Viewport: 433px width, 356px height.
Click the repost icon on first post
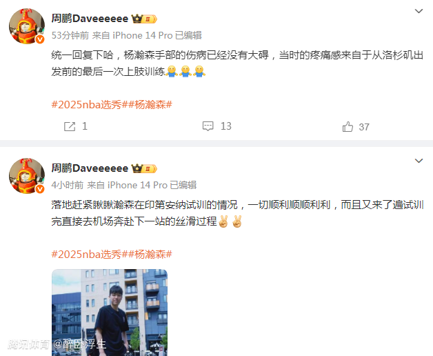tap(70, 126)
